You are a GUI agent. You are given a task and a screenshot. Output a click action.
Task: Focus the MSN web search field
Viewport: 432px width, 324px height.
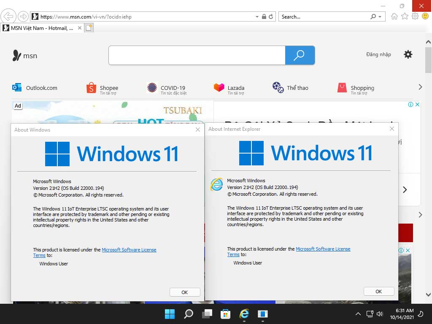tap(197, 55)
